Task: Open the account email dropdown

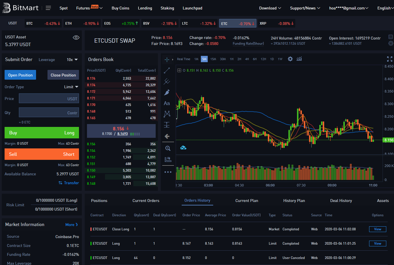Action: (x=349, y=8)
